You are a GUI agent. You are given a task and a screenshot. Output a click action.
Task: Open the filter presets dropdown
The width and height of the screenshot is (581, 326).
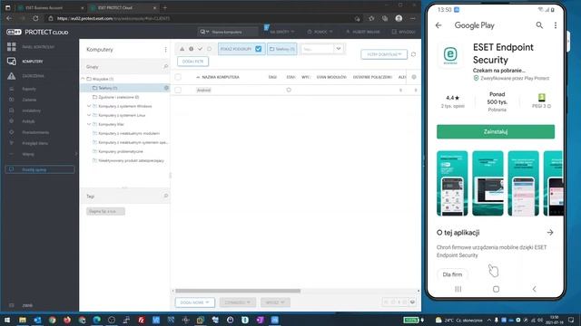384,54
